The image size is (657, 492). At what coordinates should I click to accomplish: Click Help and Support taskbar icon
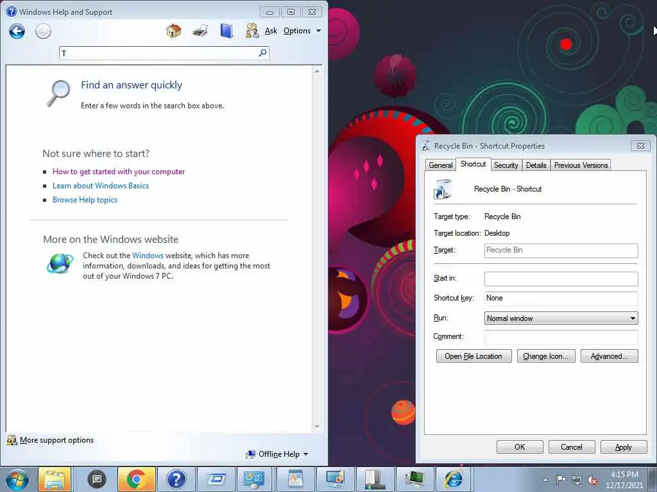click(176, 479)
